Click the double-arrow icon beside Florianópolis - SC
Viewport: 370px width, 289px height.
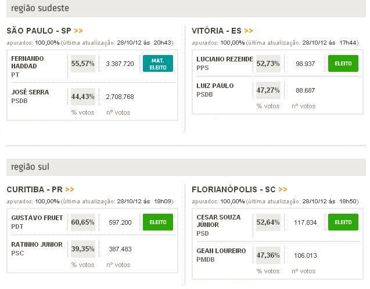282,189
